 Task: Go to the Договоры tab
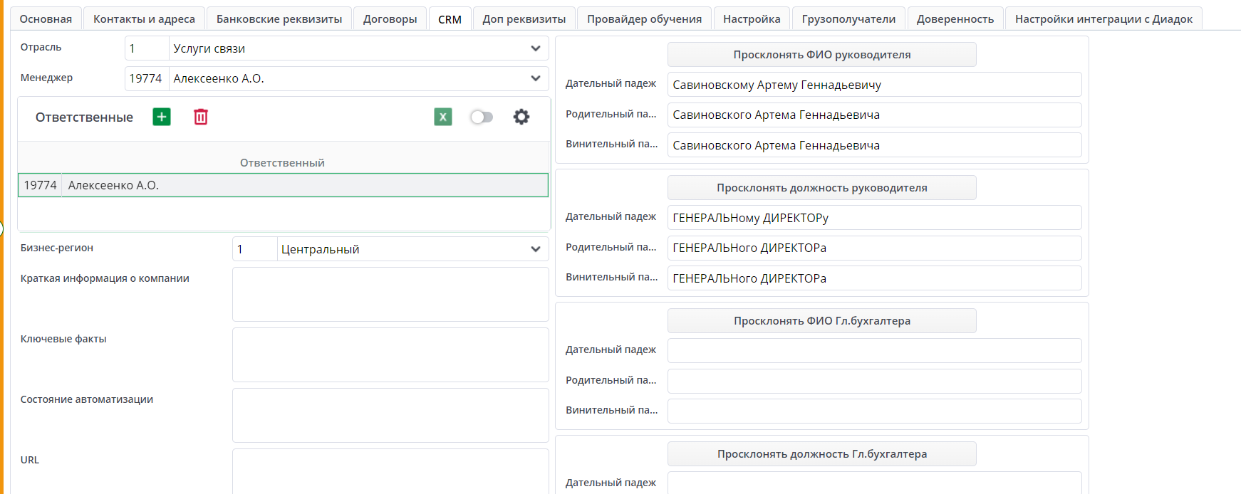[x=390, y=19]
